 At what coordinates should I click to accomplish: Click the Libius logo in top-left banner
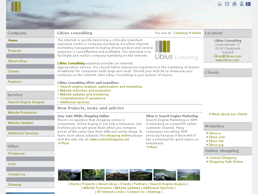[15, 7]
